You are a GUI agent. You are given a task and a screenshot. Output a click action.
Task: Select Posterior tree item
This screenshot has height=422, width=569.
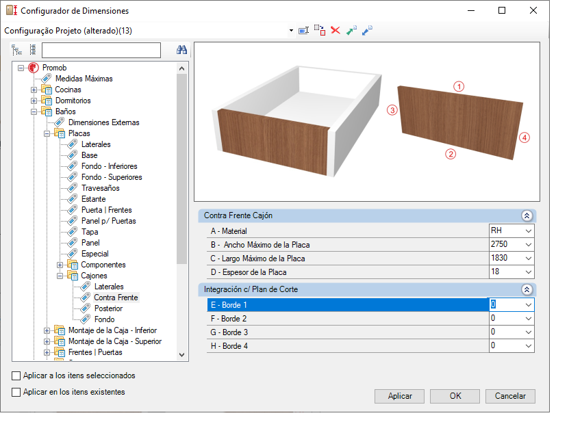(x=108, y=308)
